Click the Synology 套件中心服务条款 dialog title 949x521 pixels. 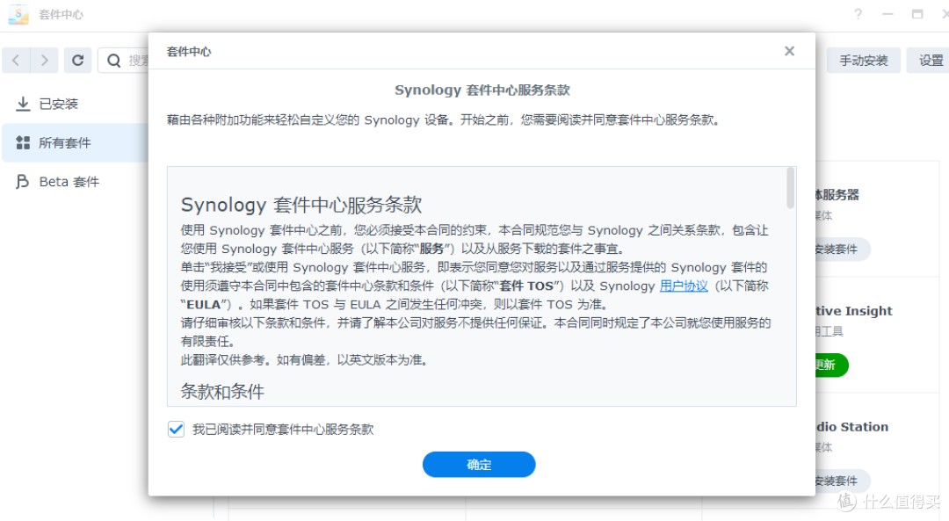pos(482,90)
